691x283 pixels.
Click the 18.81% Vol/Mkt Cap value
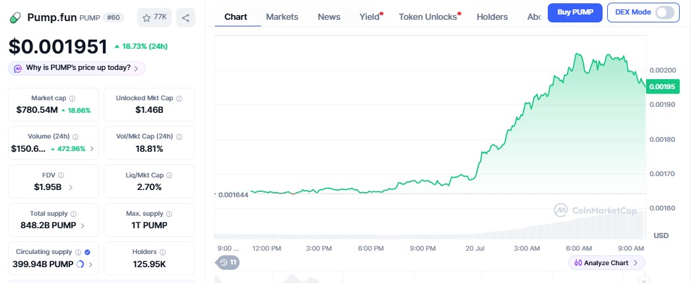pos(149,148)
